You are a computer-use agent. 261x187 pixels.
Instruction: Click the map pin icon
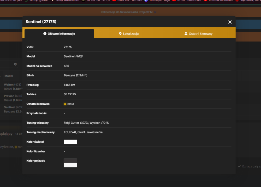pyautogui.click(x=120, y=34)
